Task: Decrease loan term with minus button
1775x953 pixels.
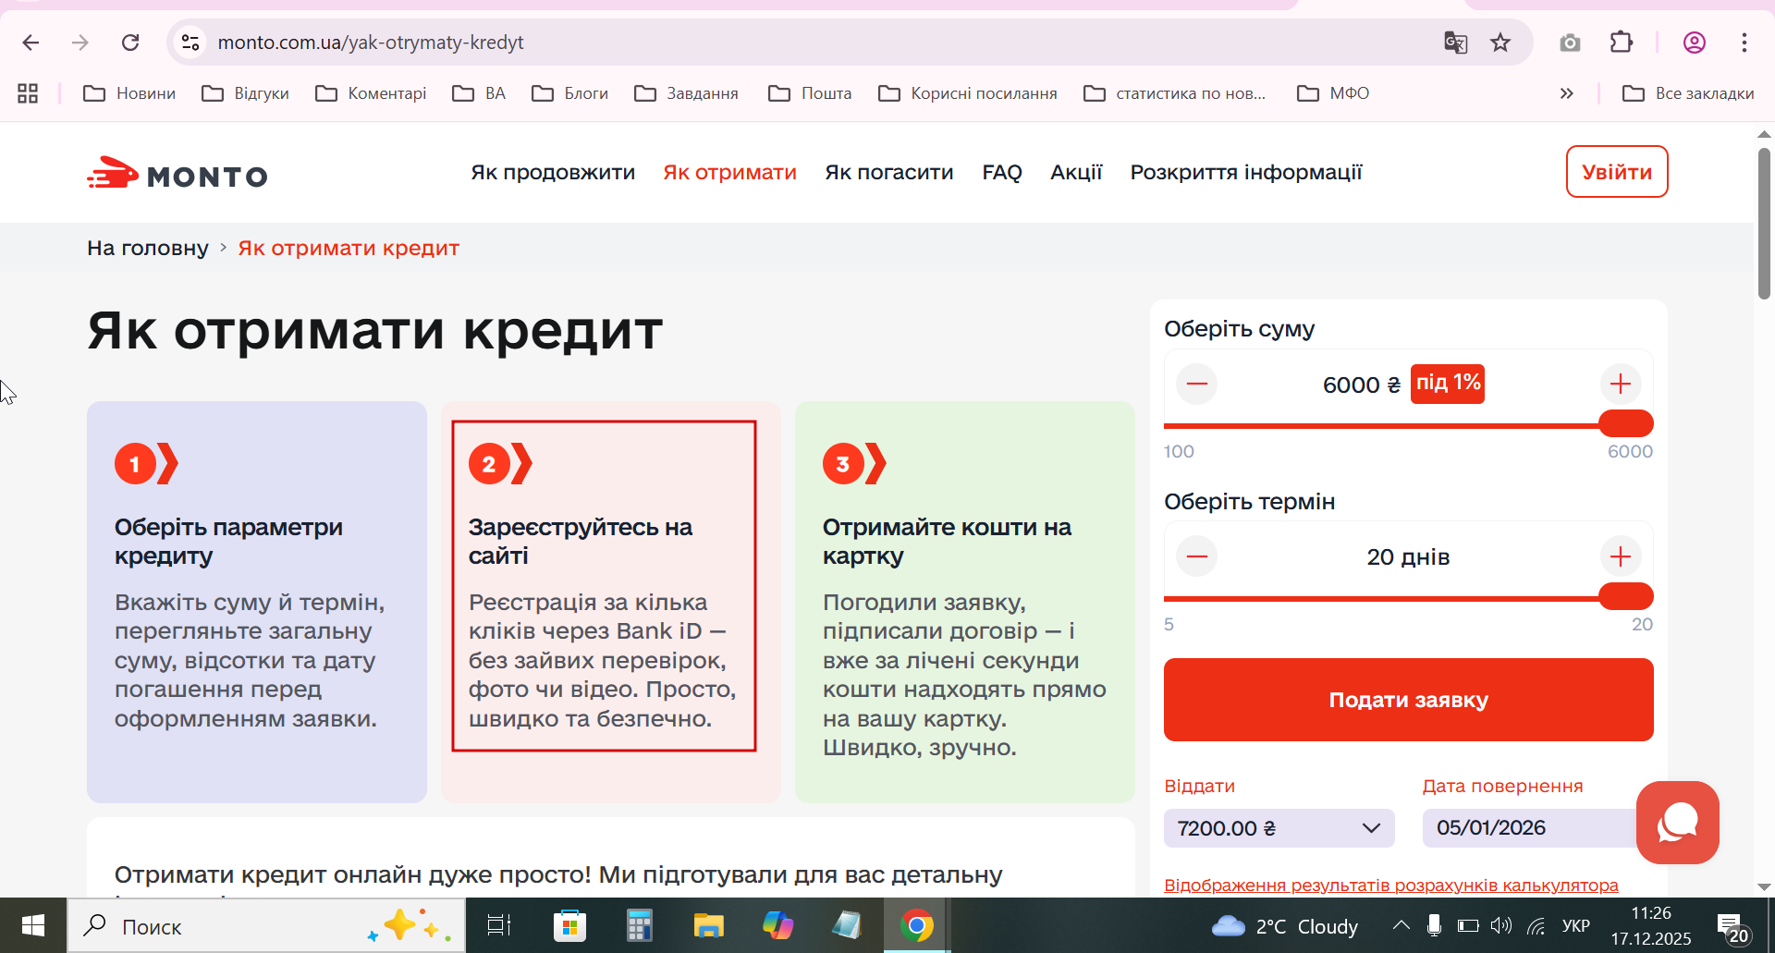Action: 1197,556
